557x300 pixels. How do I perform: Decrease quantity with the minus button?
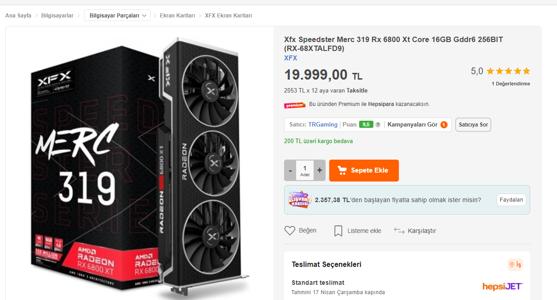(x=290, y=170)
